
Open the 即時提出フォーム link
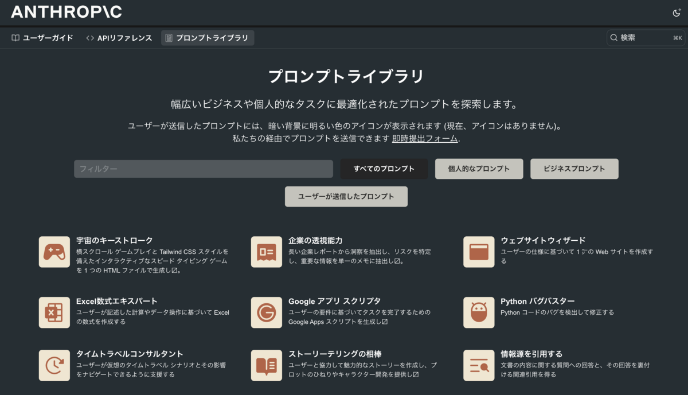pos(424,138)
